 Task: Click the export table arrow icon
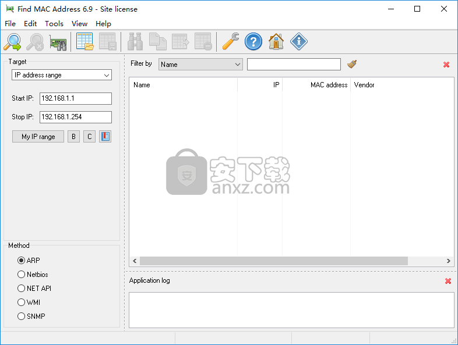coord(181,42)
